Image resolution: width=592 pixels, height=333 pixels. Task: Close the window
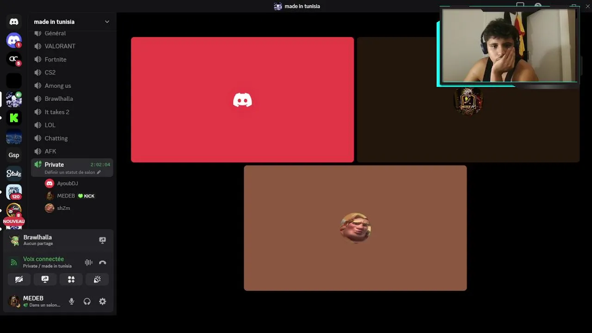click(x=587, y=6)
